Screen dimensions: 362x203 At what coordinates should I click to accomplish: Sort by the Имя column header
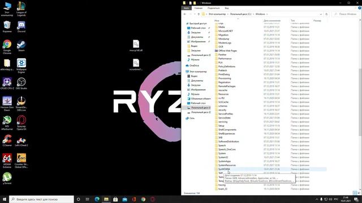(217, 21)
